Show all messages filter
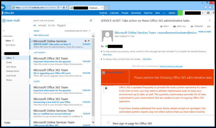Image resolution: width=216 pixels, height=128 pixels. point(35,25)
